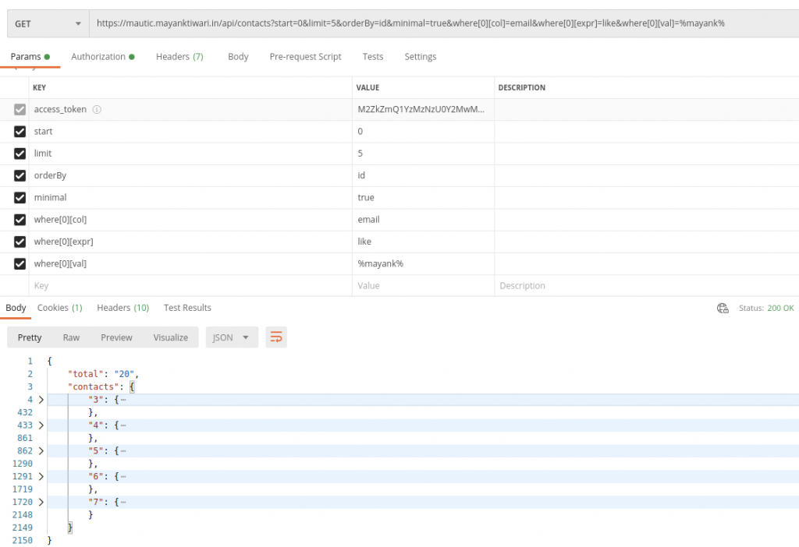Open the Pre-request Script tab

[305, 56]
